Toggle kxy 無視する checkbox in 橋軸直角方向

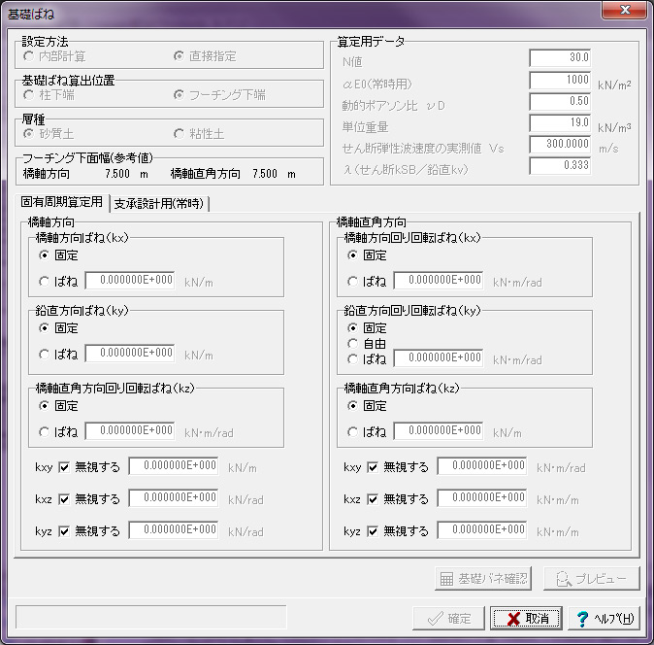[373, 467]
